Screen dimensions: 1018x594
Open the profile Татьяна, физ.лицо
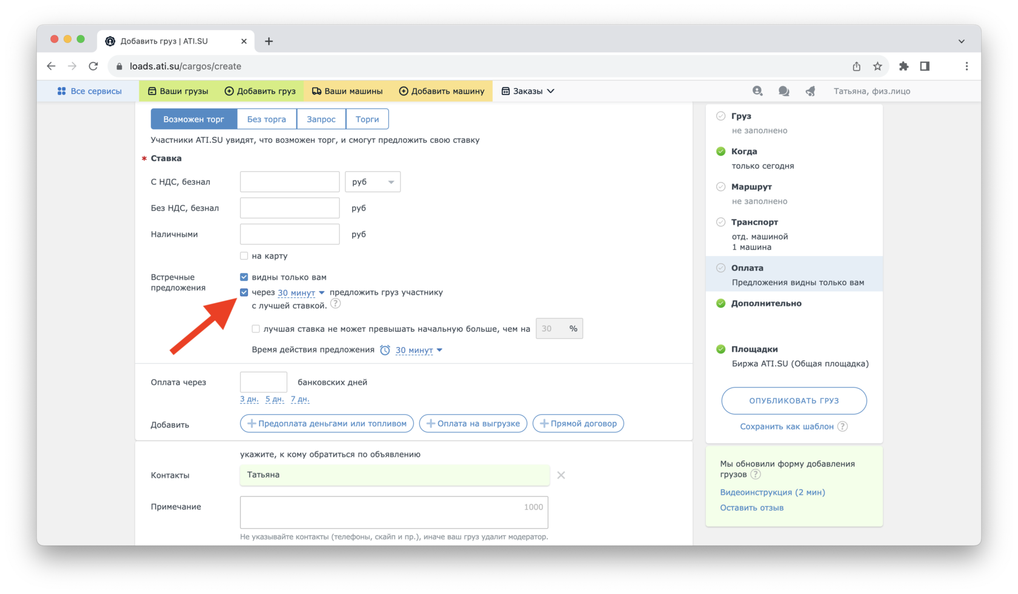(871, 91)
